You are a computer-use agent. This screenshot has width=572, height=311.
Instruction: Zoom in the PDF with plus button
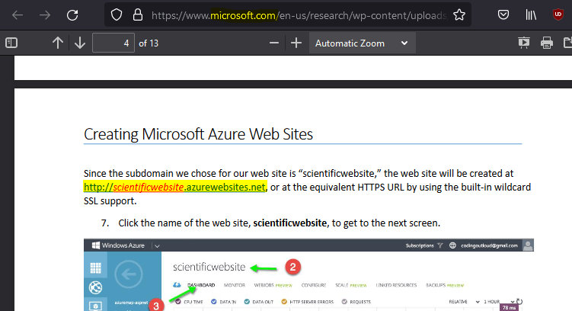(296, 43)
